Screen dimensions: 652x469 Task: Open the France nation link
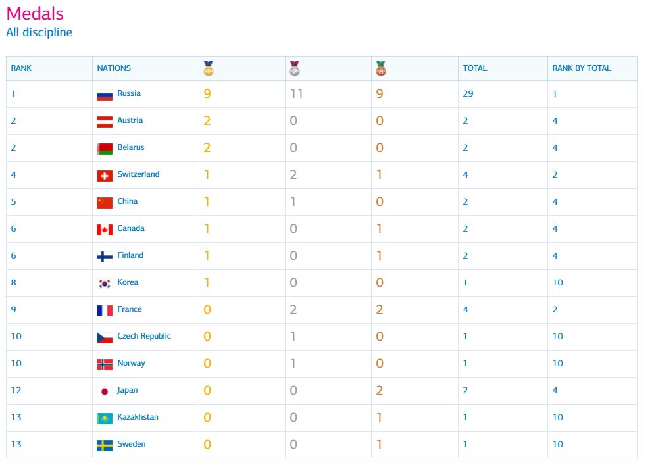coord(129,309)
